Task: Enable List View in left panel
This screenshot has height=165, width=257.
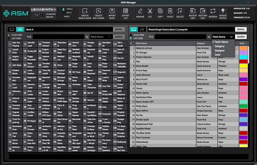Action: coord(8,38)
